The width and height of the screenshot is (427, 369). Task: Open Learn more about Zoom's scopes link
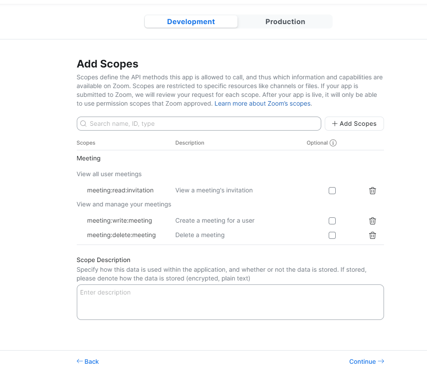point(263,104)
